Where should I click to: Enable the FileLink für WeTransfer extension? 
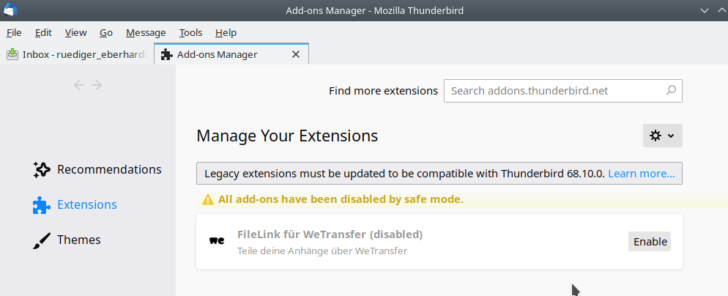coord(650,242)
